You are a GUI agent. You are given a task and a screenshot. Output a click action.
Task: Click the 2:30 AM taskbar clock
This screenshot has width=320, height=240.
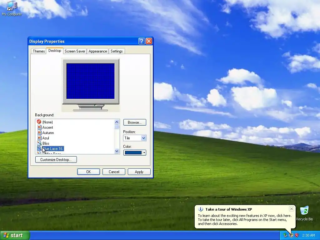[x=308, y=235]
